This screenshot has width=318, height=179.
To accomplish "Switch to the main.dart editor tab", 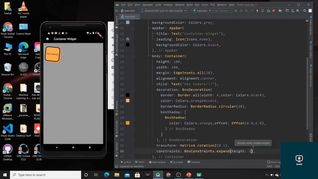I will point(129,16).
